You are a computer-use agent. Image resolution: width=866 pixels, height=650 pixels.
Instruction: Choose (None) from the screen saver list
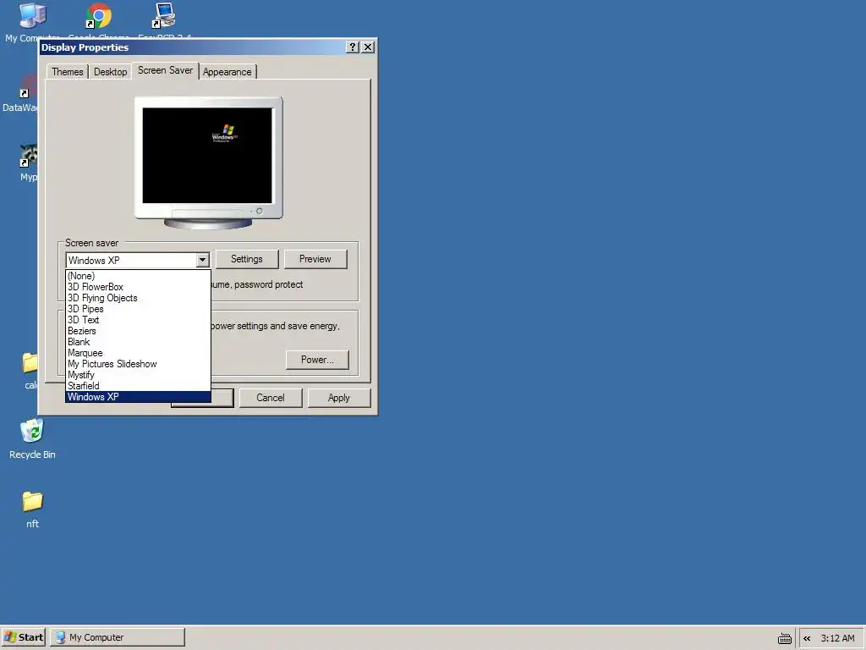(x=138, y=276)
